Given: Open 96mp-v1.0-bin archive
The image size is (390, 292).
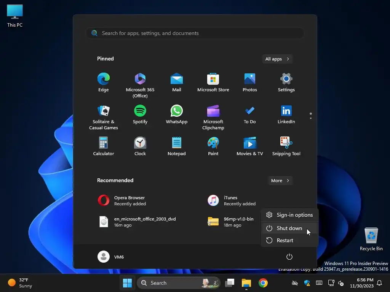Looking at the screenshot, I should click(x=231, y=222).
